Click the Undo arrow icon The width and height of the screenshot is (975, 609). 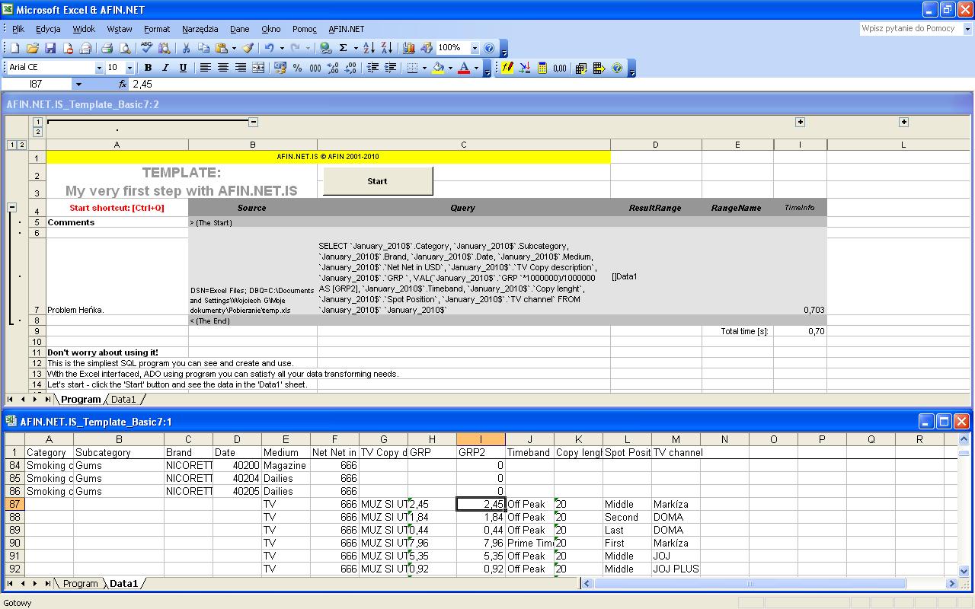click(270, 48)
